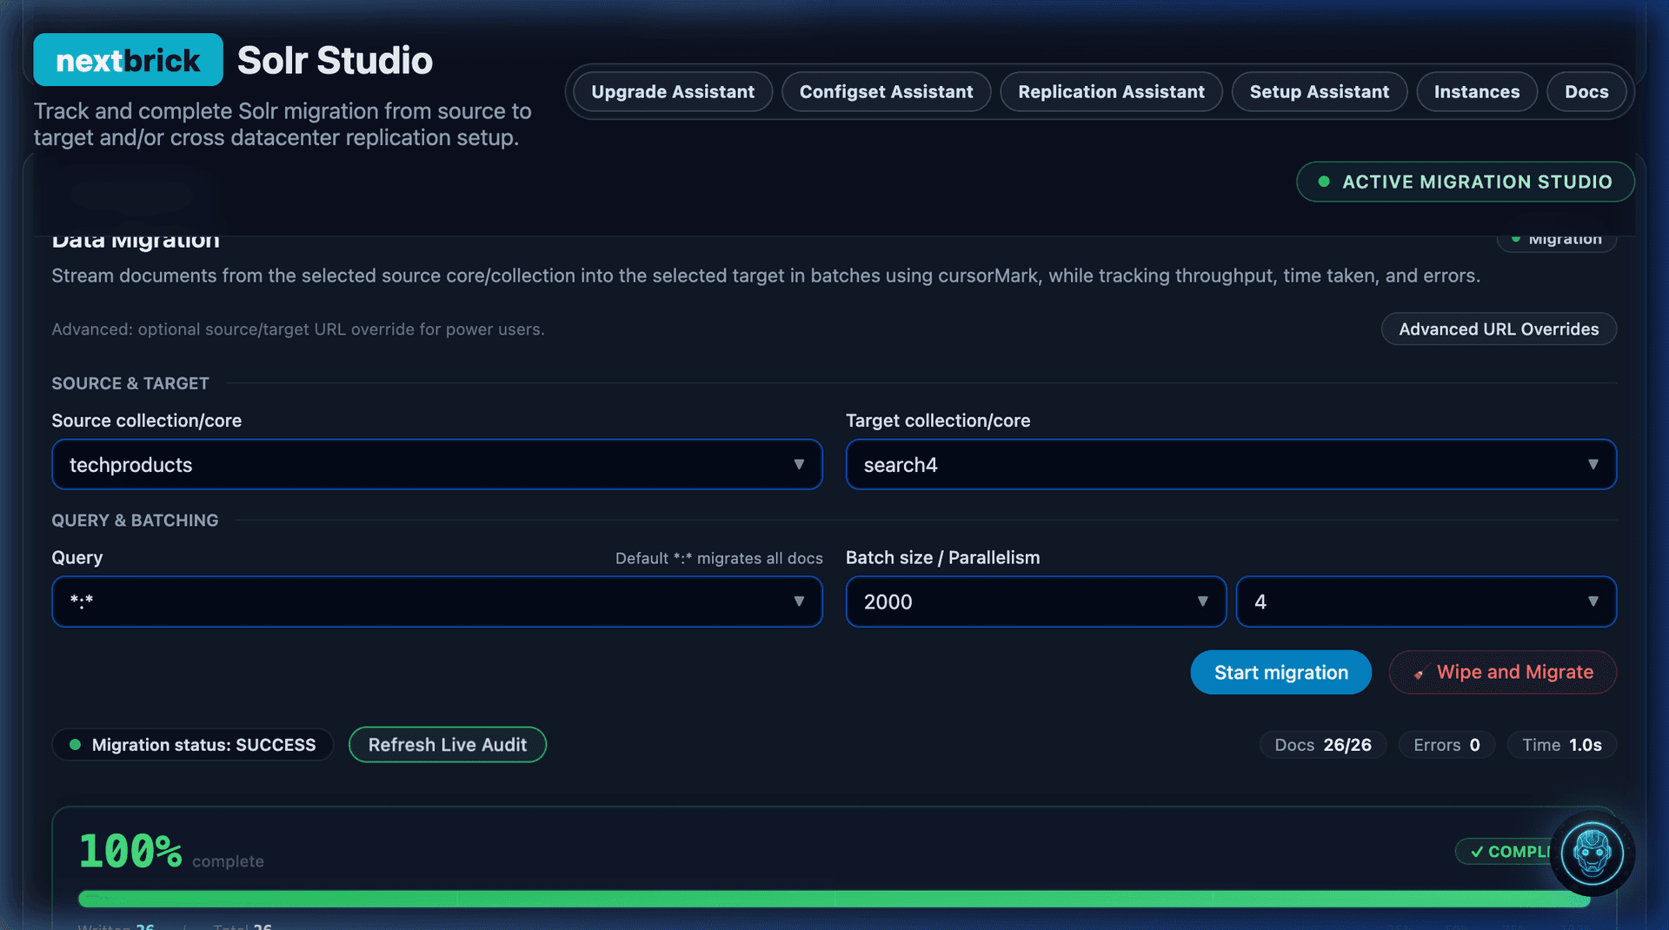Click the Batch size / Parallelism label
Screen dimensions: 1669x930
942,557
